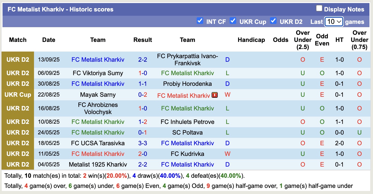
Task: Enable the Display Notes checkbox
Action: [x=319, y=9]
